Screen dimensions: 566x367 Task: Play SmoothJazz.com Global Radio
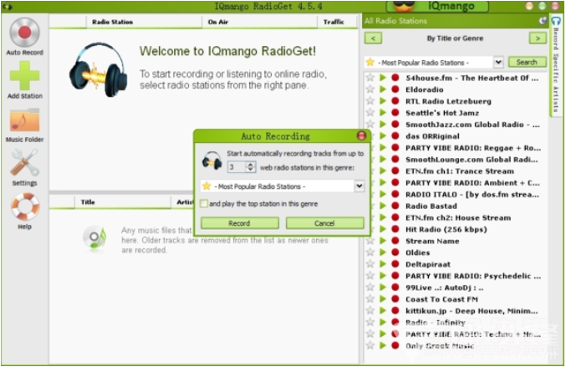pos(383,125)
